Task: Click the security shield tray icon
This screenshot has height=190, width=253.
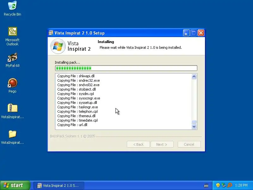Action: [218, 185]
